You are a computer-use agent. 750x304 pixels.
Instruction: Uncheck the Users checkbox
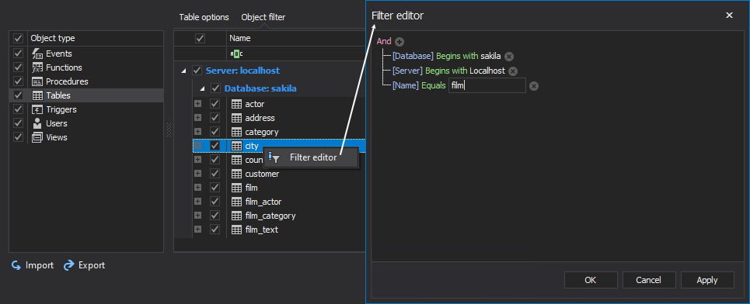[x=18, y=123]
